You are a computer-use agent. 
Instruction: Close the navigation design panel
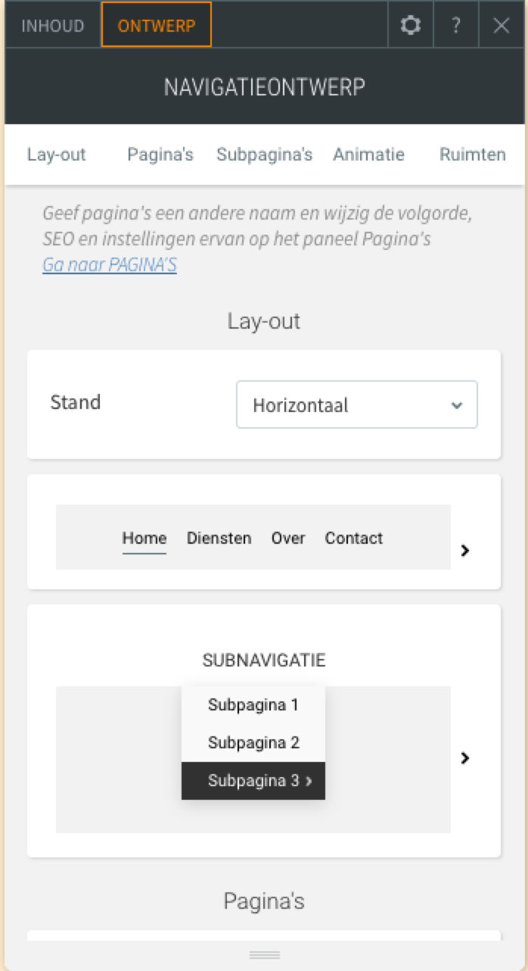501,26
